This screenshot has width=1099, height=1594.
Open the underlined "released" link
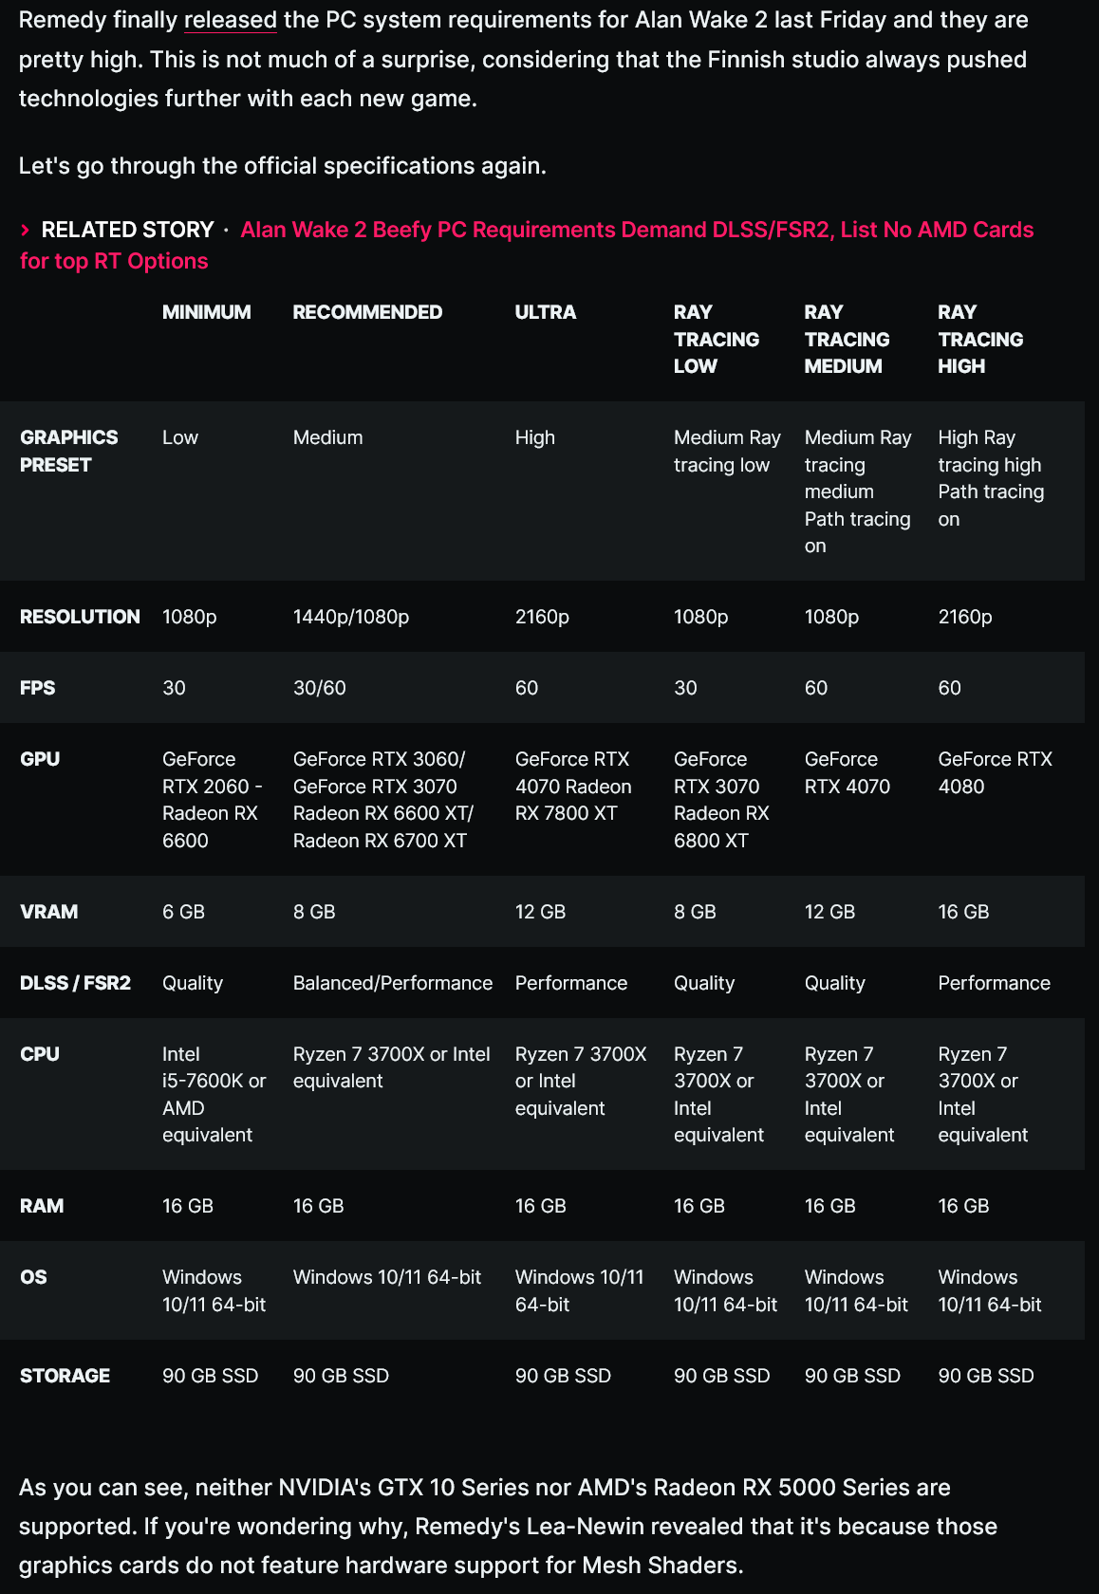coord(230,20)
